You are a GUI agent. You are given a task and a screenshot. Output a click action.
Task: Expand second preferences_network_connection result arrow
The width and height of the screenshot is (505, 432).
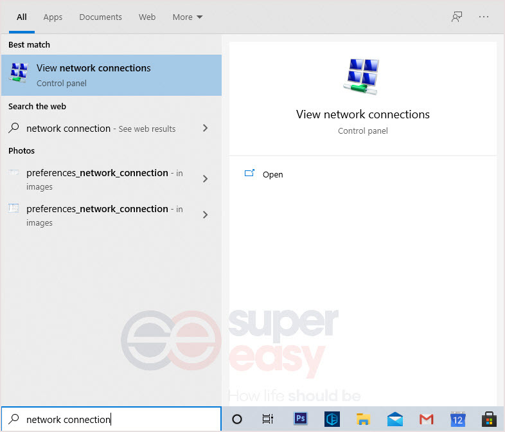(205, 215)
